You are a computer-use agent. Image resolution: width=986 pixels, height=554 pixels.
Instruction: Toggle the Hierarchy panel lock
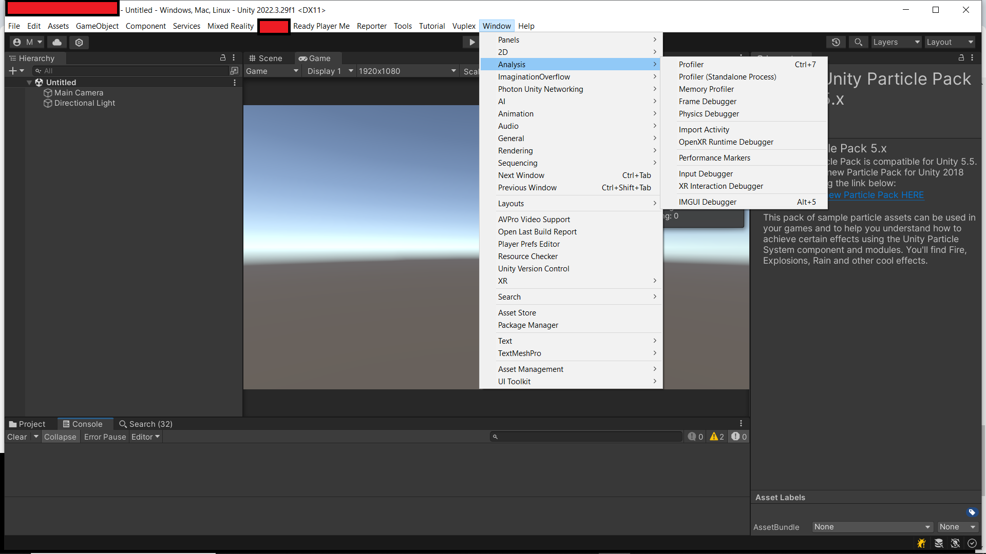pyautogui.click(x=223, y=58)
